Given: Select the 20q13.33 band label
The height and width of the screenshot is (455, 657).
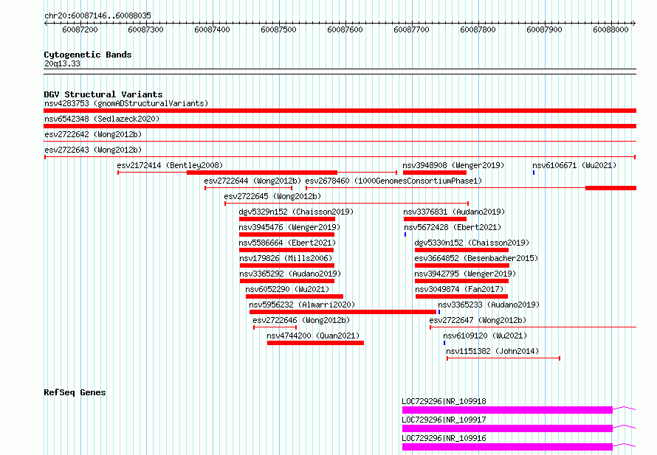Looking at the screenshot, I should pyautogui.click(x=62, y=63).
